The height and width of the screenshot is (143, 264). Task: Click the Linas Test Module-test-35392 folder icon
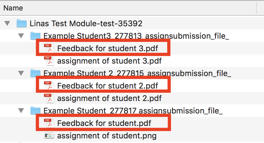click(22, 23)
